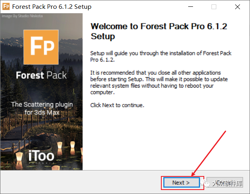Click the Next button to continue setup

pos(181,182)
